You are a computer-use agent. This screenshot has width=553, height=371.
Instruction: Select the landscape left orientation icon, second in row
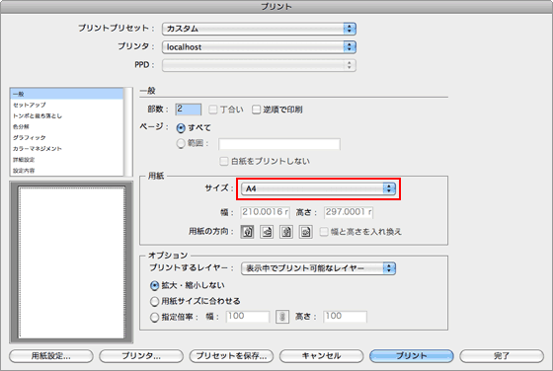pos(267,232)
